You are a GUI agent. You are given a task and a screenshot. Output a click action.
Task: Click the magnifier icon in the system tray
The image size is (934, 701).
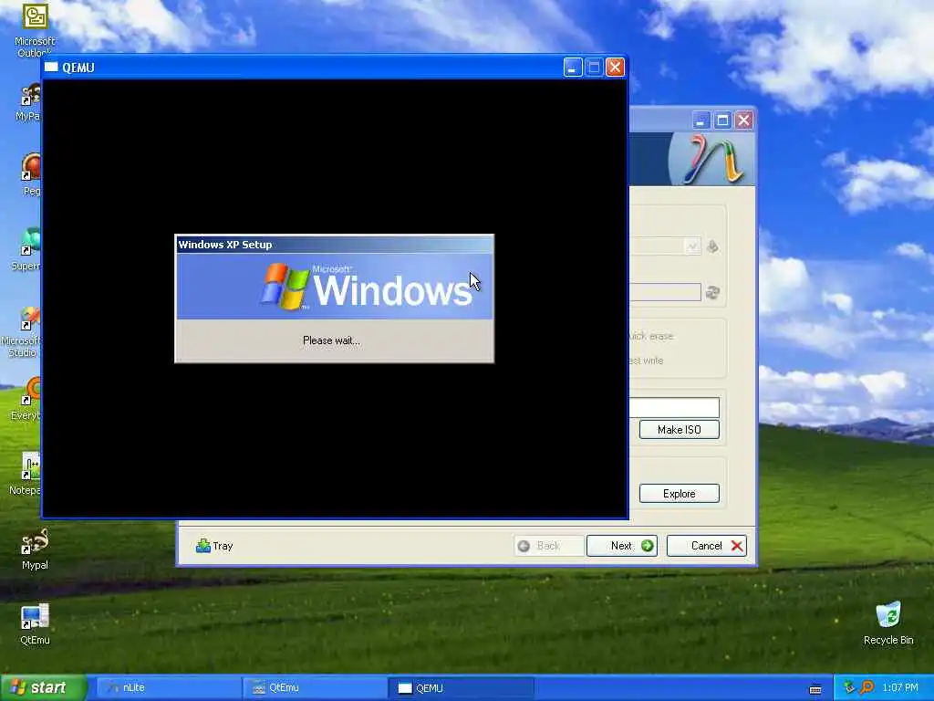coord(867,688)
